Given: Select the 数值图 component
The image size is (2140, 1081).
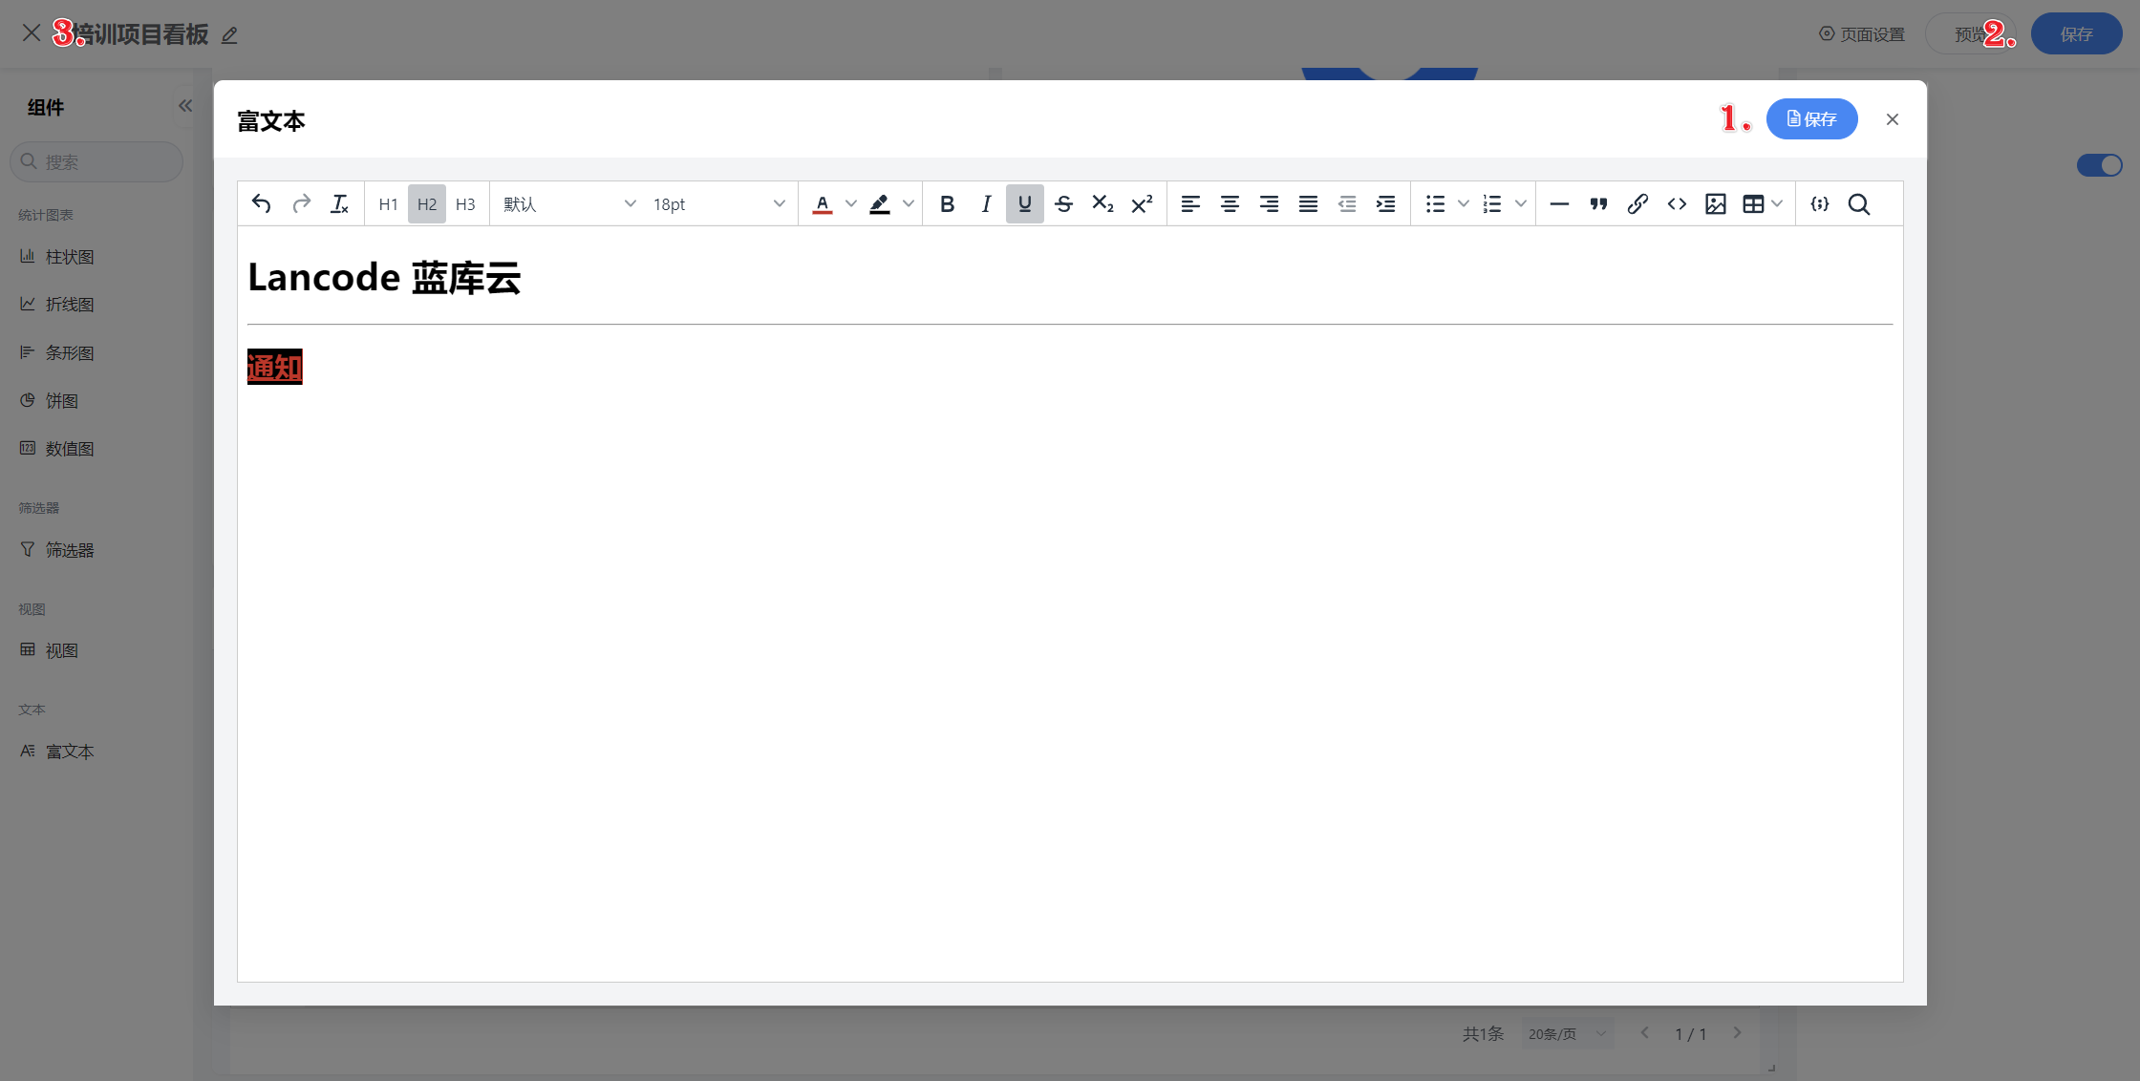Looking at the screenshot, I should point(58,448).
